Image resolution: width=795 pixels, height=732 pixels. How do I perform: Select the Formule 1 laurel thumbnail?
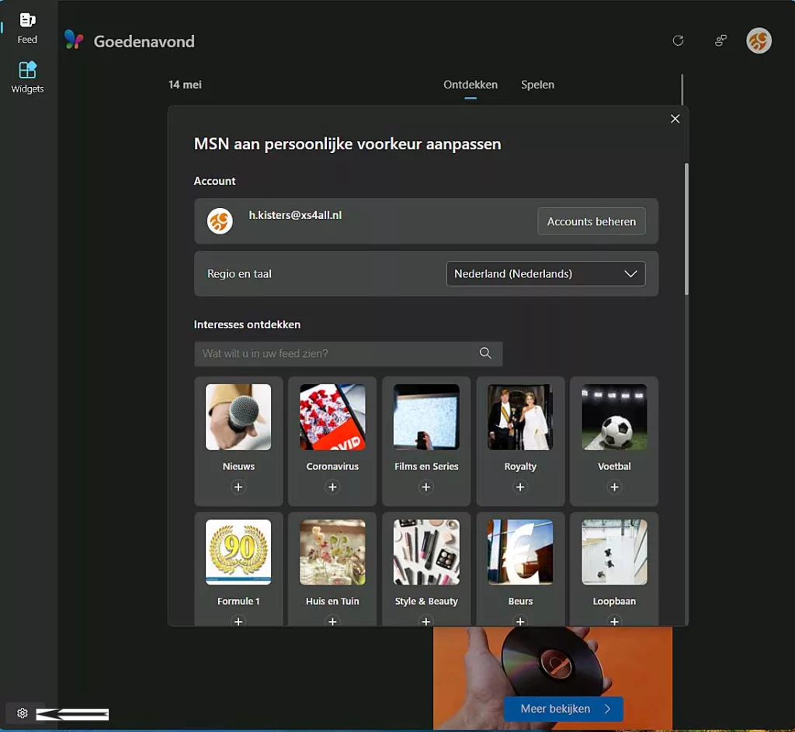tap(238, 552)
